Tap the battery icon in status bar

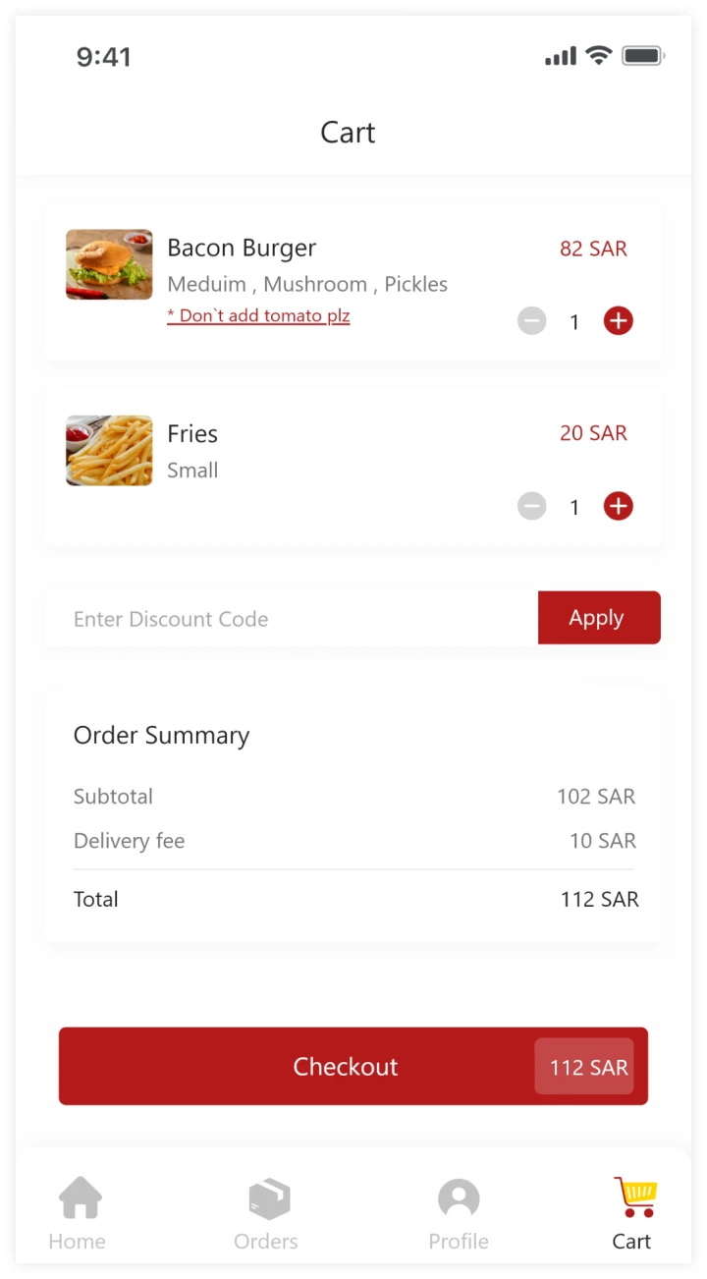(x=643, y=56)
